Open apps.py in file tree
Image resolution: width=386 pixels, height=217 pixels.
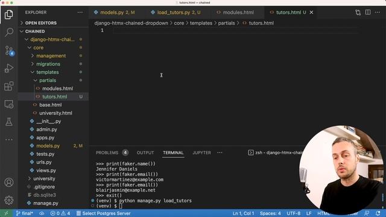tap(45, 138)
